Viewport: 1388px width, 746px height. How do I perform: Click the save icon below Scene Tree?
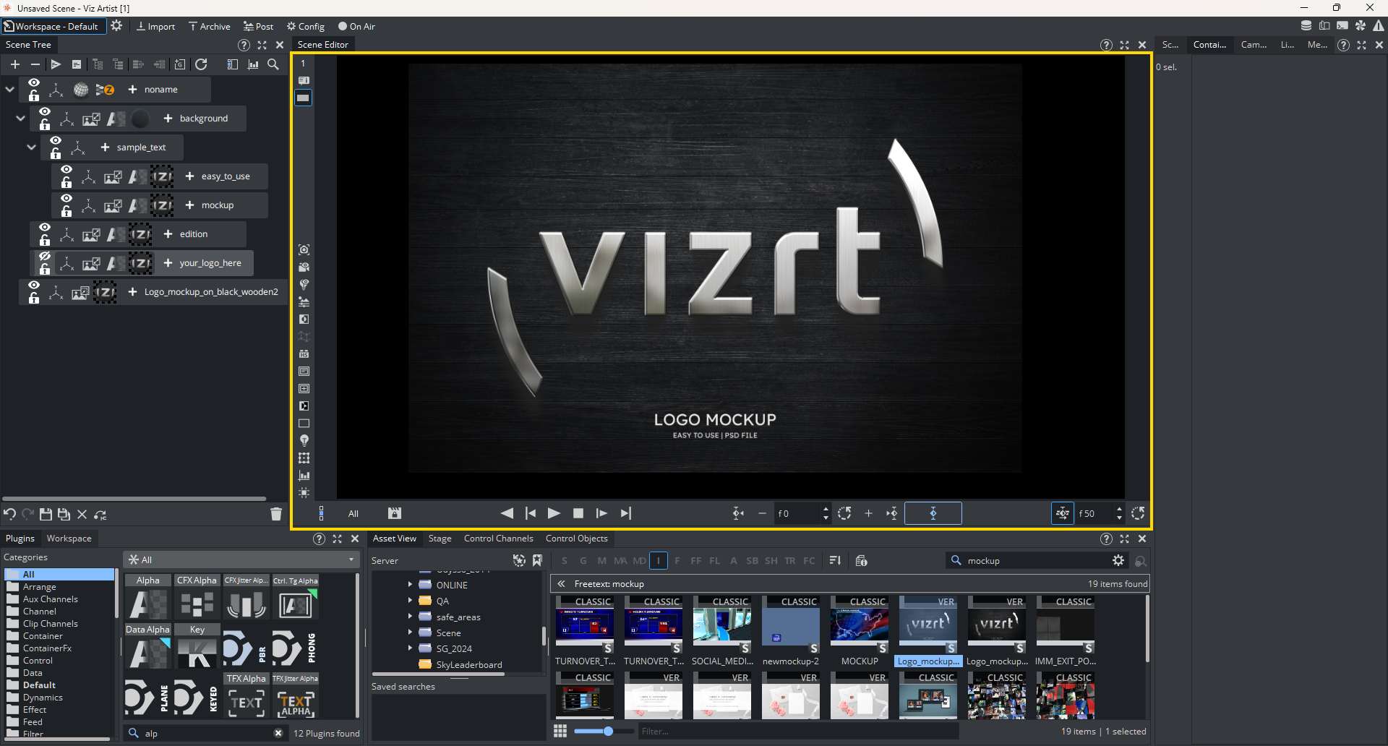click(x=46, y=514)
